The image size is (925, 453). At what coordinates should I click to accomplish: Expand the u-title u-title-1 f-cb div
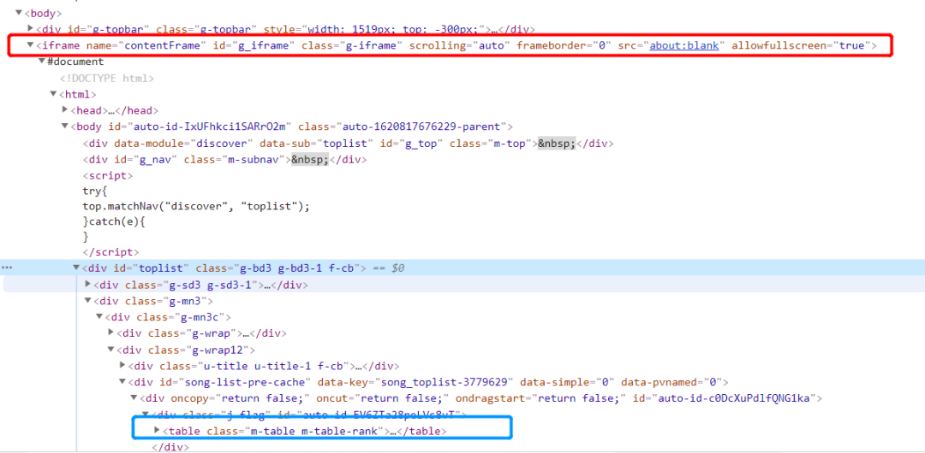click(x=122, y=365)
